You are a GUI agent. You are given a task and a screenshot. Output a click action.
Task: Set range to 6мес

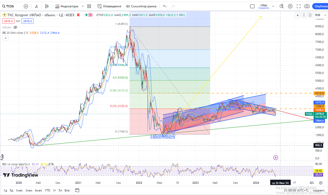39,190
